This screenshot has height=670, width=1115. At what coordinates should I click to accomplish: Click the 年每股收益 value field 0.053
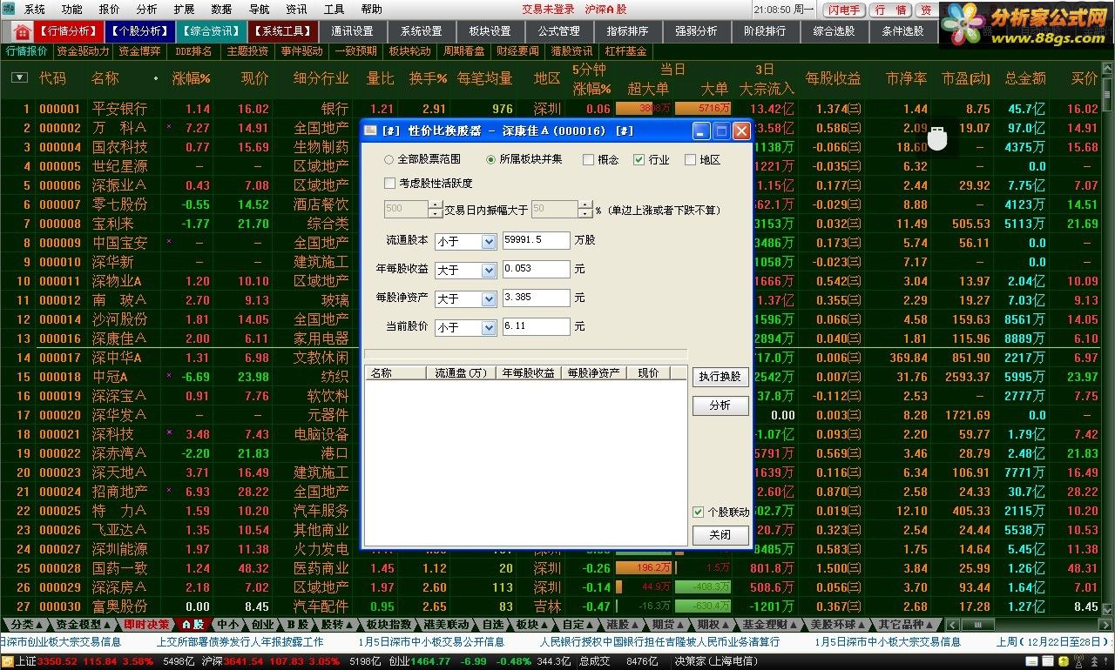click(x=537, y=269)
